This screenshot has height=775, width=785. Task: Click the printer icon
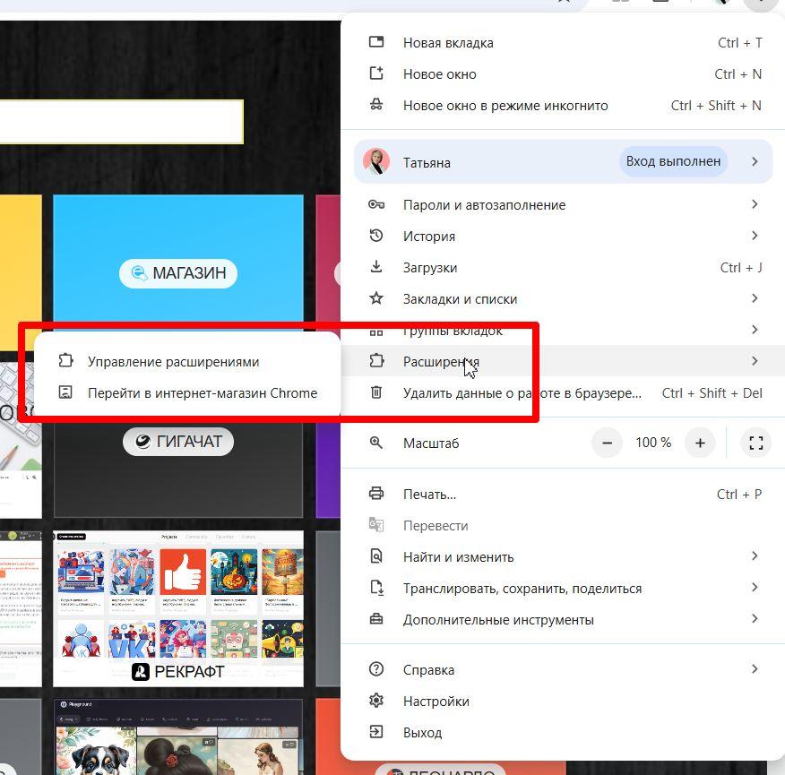tap(376, 494)
